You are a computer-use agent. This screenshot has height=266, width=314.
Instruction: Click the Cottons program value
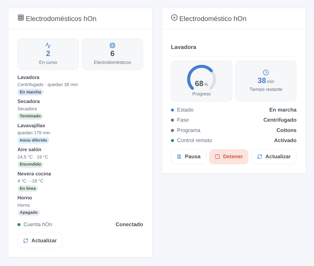pyautogui.click(x=286, y=130)
